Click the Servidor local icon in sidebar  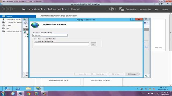click(x=4, y=19)
